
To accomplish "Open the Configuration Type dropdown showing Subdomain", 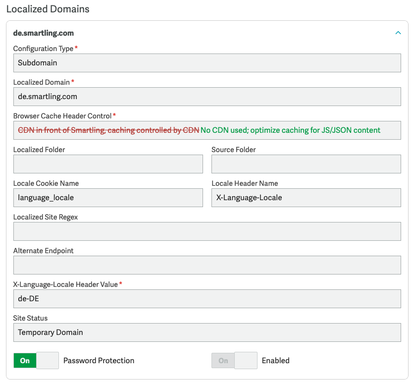I will (207, 63).
